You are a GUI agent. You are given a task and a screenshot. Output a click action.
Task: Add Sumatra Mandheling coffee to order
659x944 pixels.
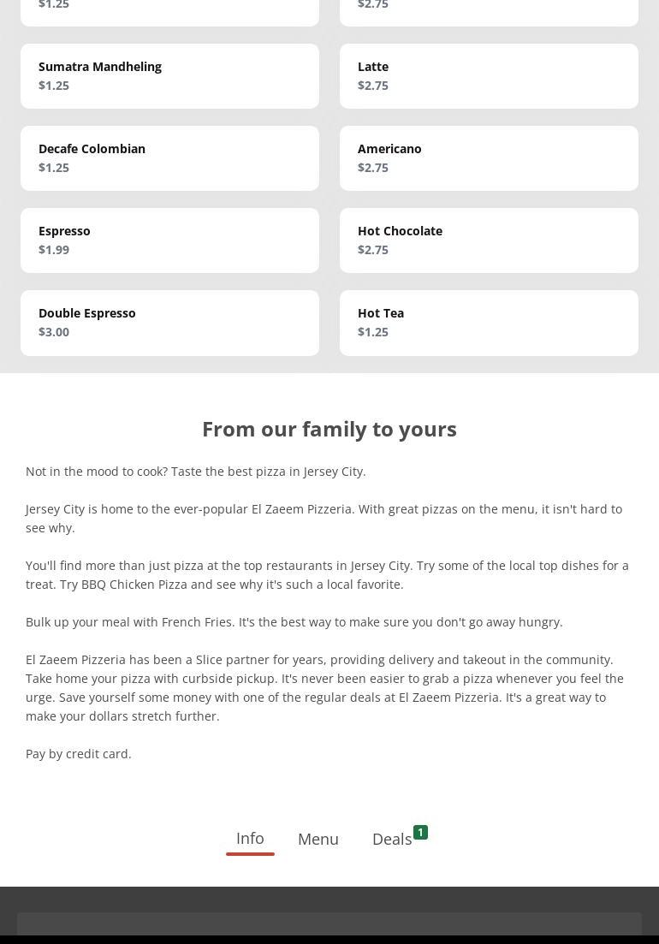(169, 76)
